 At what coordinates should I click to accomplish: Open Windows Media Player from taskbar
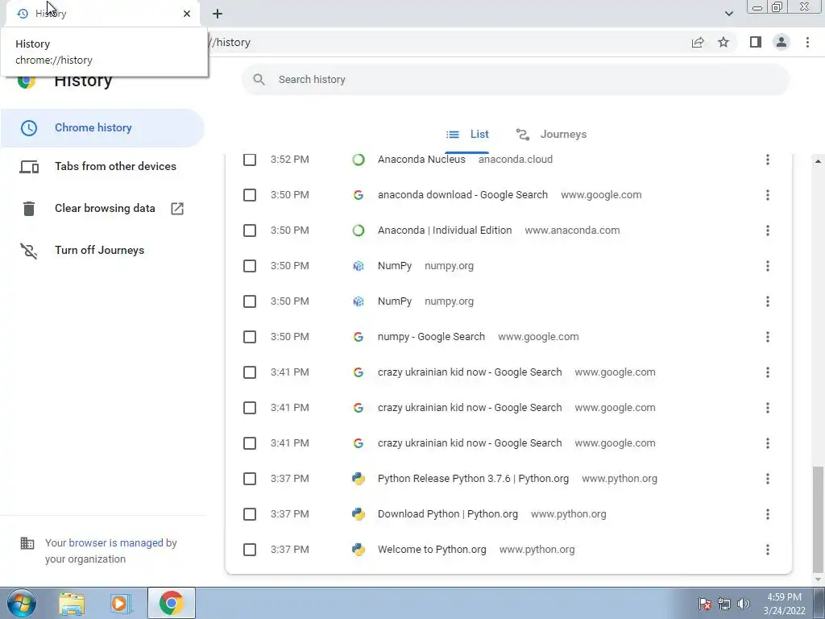tap(121, 603)
